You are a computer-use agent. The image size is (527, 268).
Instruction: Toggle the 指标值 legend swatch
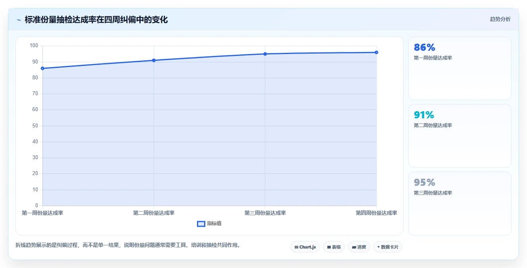pos(201,224)
